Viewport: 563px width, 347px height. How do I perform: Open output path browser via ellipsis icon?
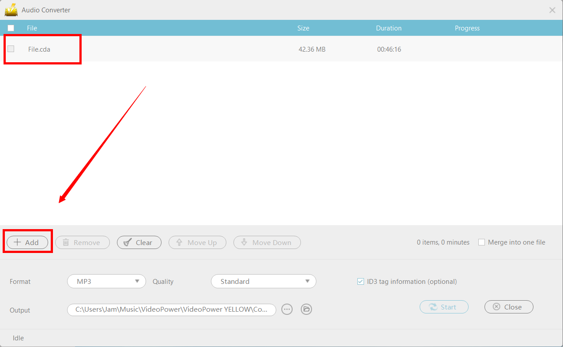click(287, 309)
